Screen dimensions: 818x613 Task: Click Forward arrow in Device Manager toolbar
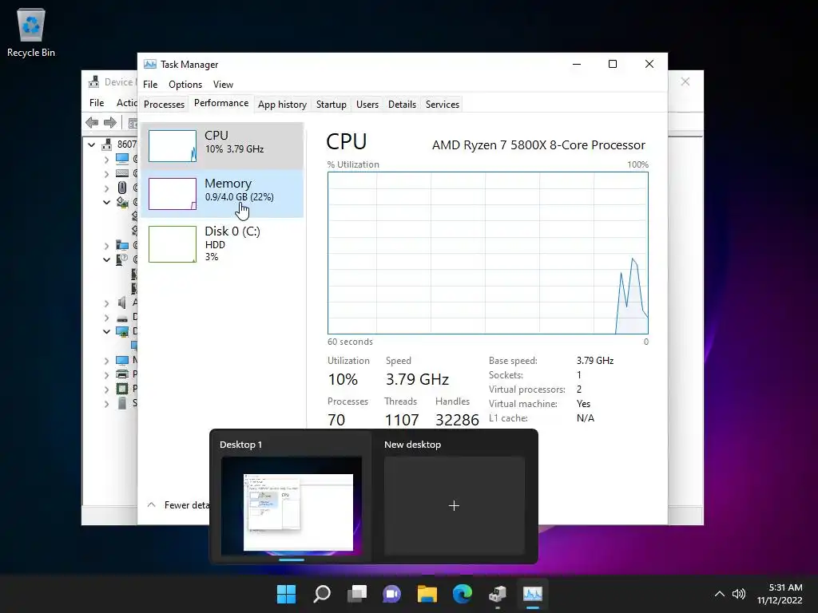(x=110, y=122)
